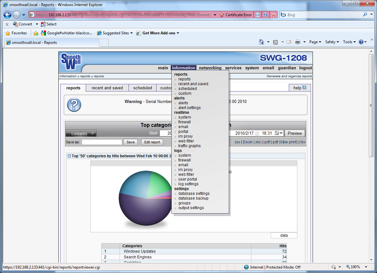Close the Convert toolbar with X
This screenshot has width=377, height=273.
[7, 24]
